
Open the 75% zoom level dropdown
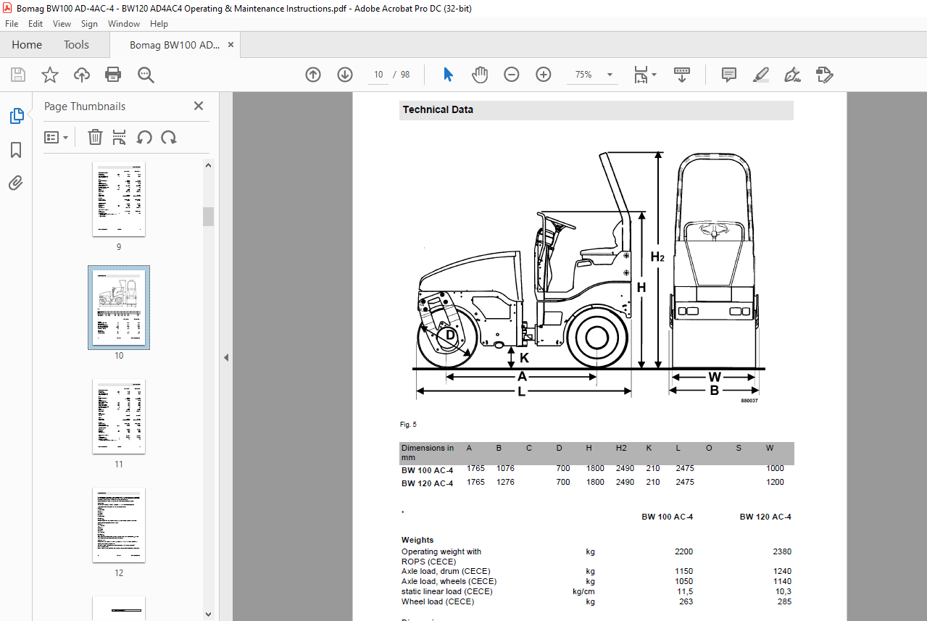click(x=610, y=75)
